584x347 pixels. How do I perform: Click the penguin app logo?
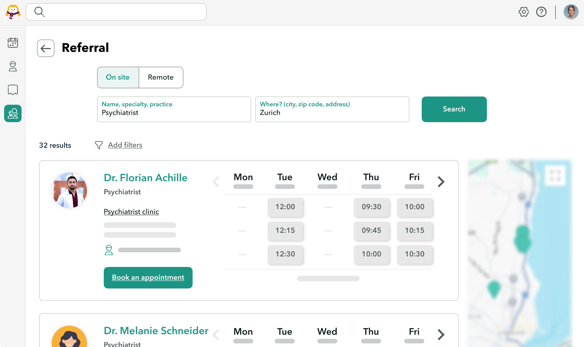pos(13,12)
